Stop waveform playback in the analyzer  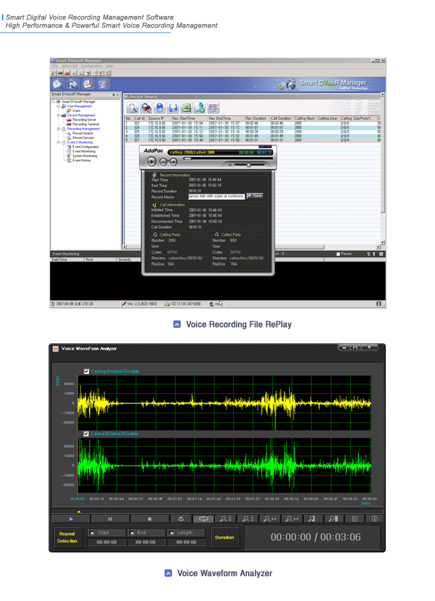pos(150,519)
